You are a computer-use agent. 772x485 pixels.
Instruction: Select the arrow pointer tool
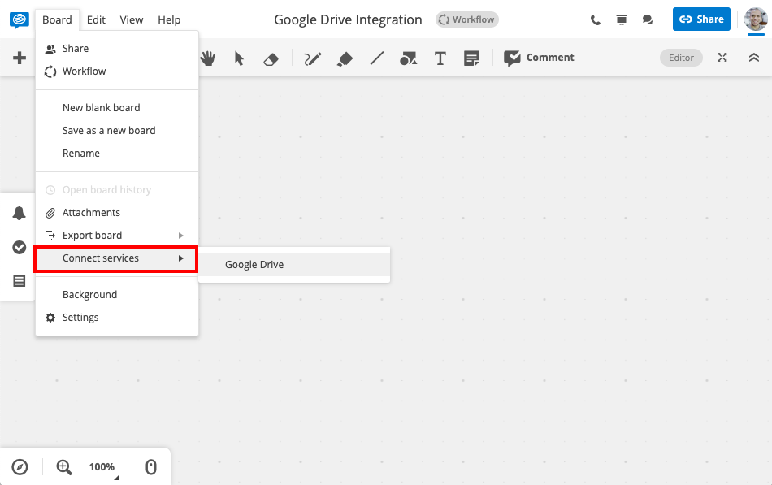[239, 58]
